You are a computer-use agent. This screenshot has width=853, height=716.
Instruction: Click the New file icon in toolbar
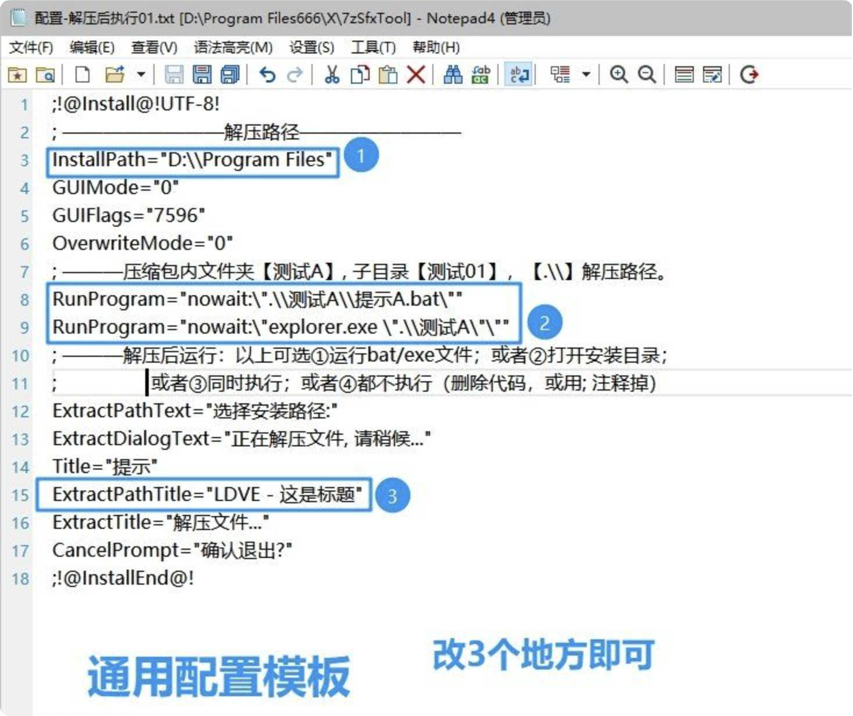pos(83,74)
